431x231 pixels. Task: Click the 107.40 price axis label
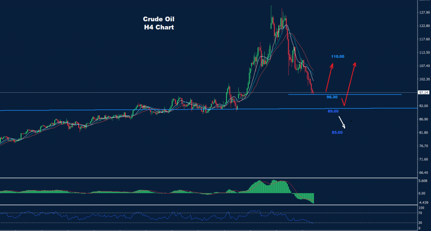(x=423, y=66)
